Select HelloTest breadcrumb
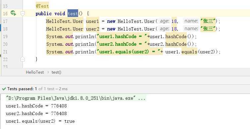Image resolution: width=250 pixels, height=129 pixels. (x=35, y=72)
